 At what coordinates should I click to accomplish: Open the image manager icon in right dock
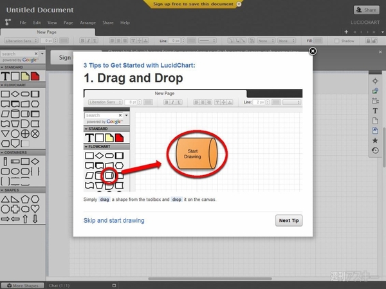point(375,91)
